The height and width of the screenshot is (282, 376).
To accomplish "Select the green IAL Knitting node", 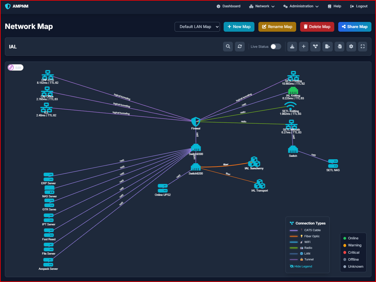I will (x=293, y=91).
